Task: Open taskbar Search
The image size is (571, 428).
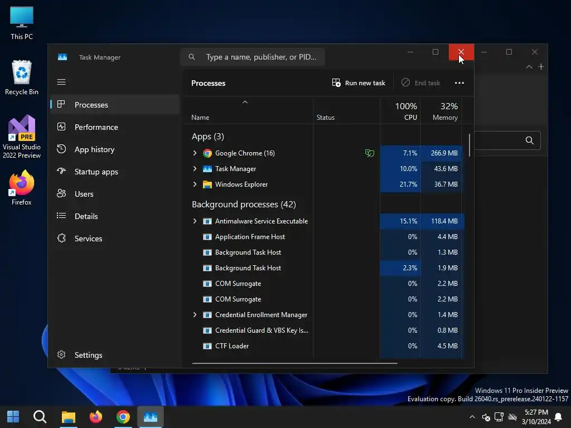Action: tap(40, 416)
